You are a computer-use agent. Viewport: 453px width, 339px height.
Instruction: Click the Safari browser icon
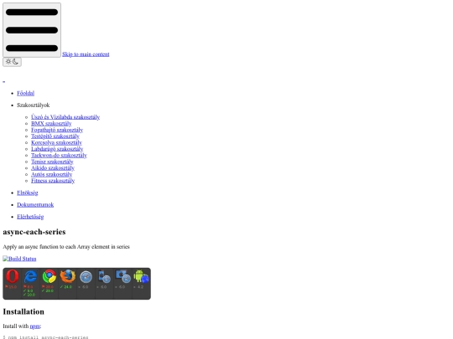86,277
